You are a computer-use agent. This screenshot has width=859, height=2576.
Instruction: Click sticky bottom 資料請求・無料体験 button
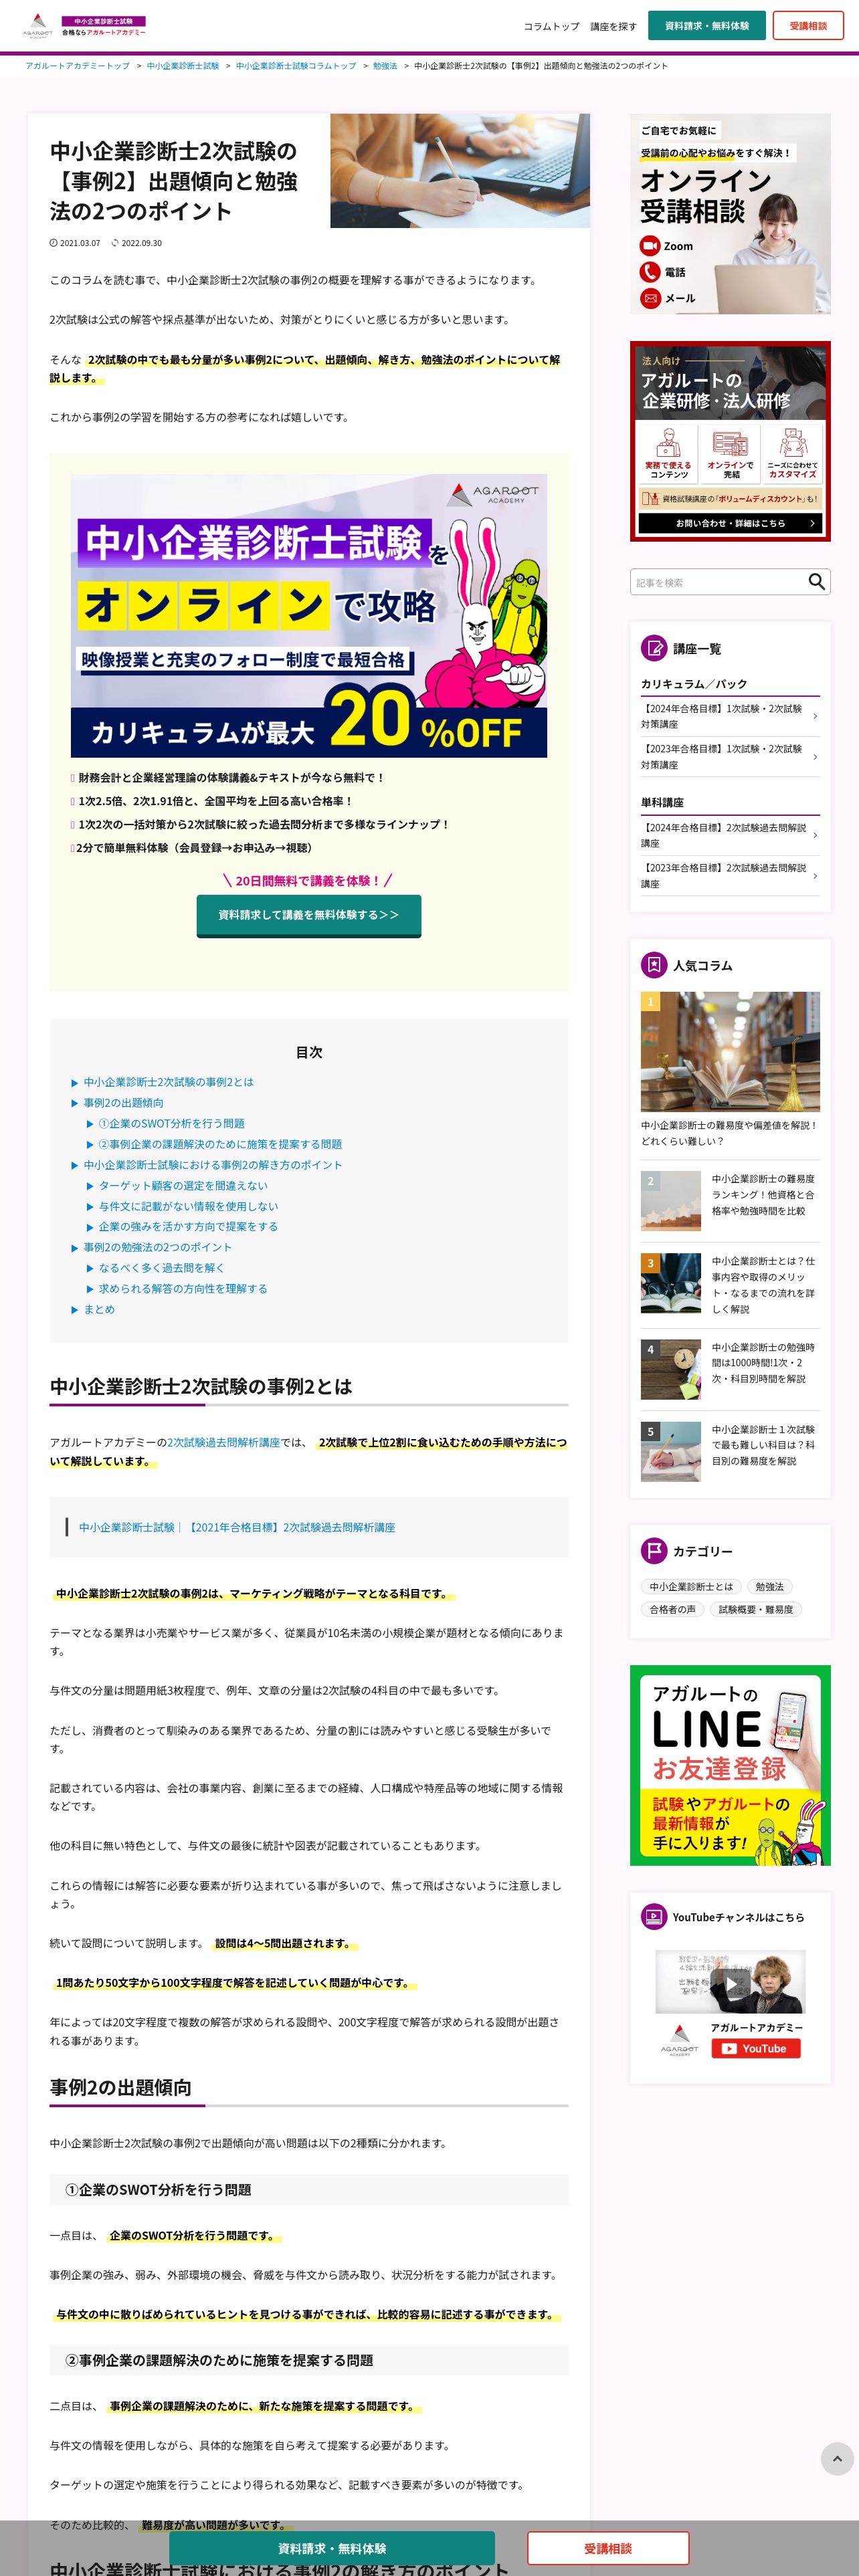(x=332, y=2548)
